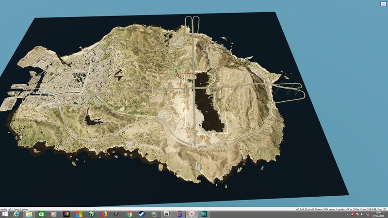Open the green cube app icon

[x=92, y=214]
